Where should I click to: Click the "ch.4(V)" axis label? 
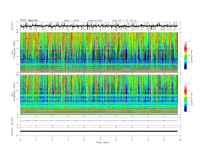(12, 132)
